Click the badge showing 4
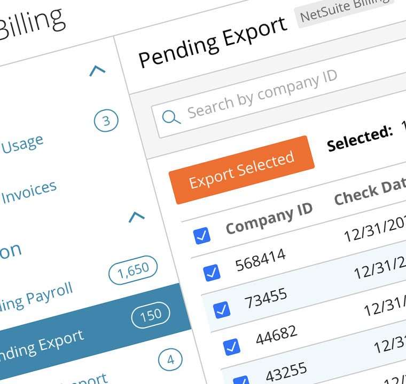 (x=170, y=359)
